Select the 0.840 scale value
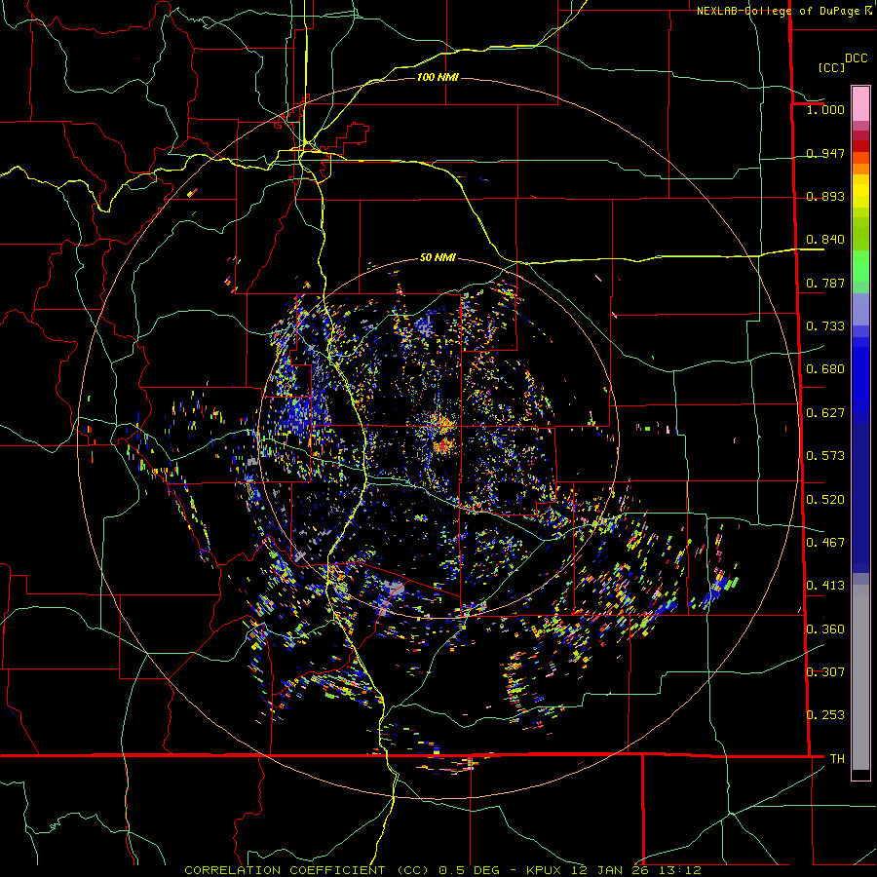Screen dimensions: 877x877 click(825, 240)
